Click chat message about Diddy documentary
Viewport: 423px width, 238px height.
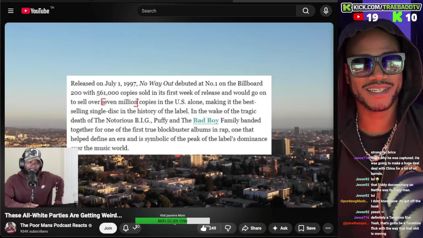[x=392, y=187]
